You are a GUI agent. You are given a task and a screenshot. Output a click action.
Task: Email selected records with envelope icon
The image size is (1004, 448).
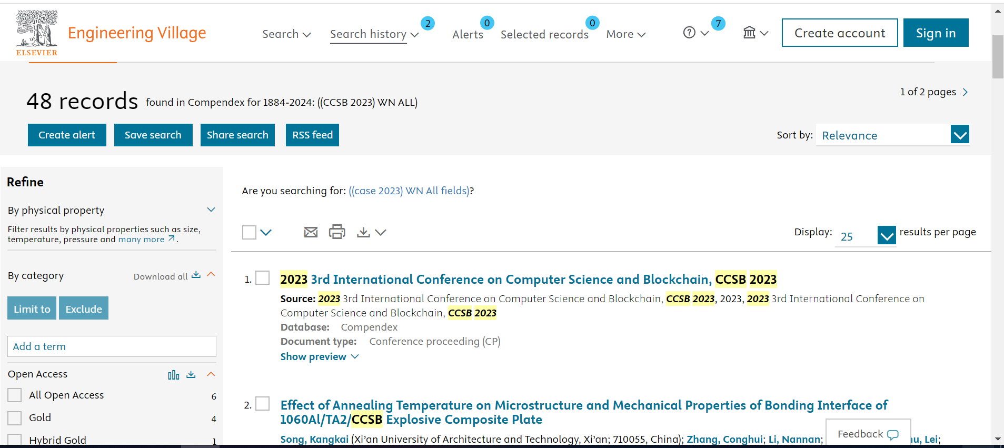311,232
